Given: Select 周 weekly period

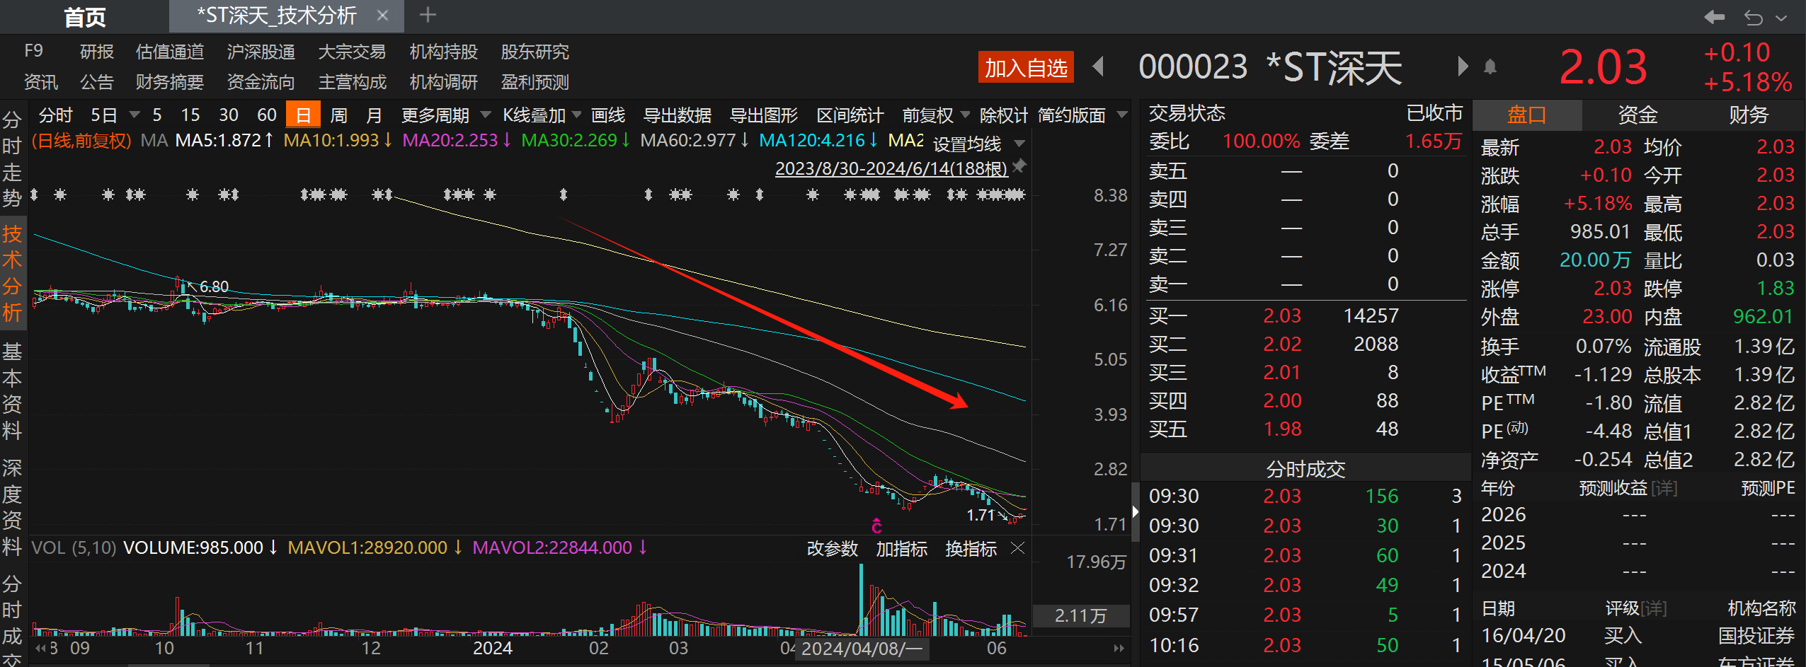Looking at the screenshot, I should point(339,115).
